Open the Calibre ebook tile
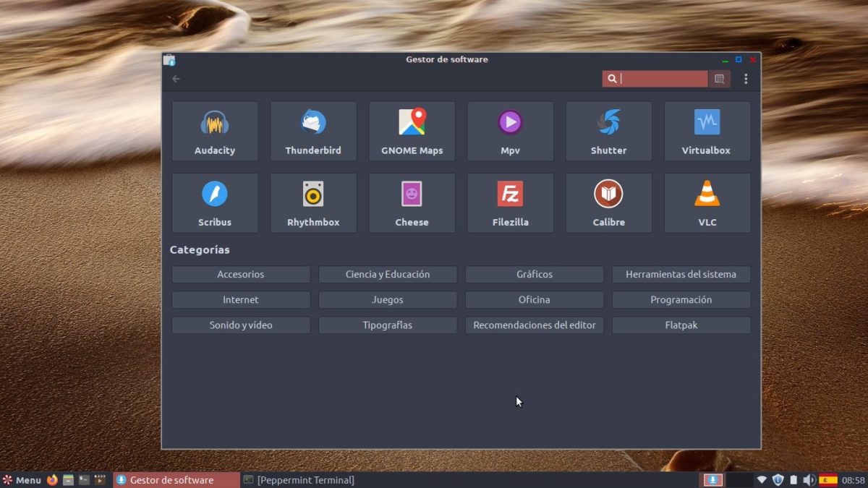The image size is (868, 488). pyautogui.click(x=608, y=202)
